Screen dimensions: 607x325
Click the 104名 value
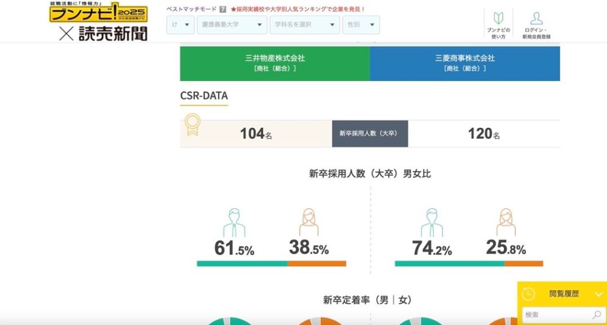tap(256, 134)
